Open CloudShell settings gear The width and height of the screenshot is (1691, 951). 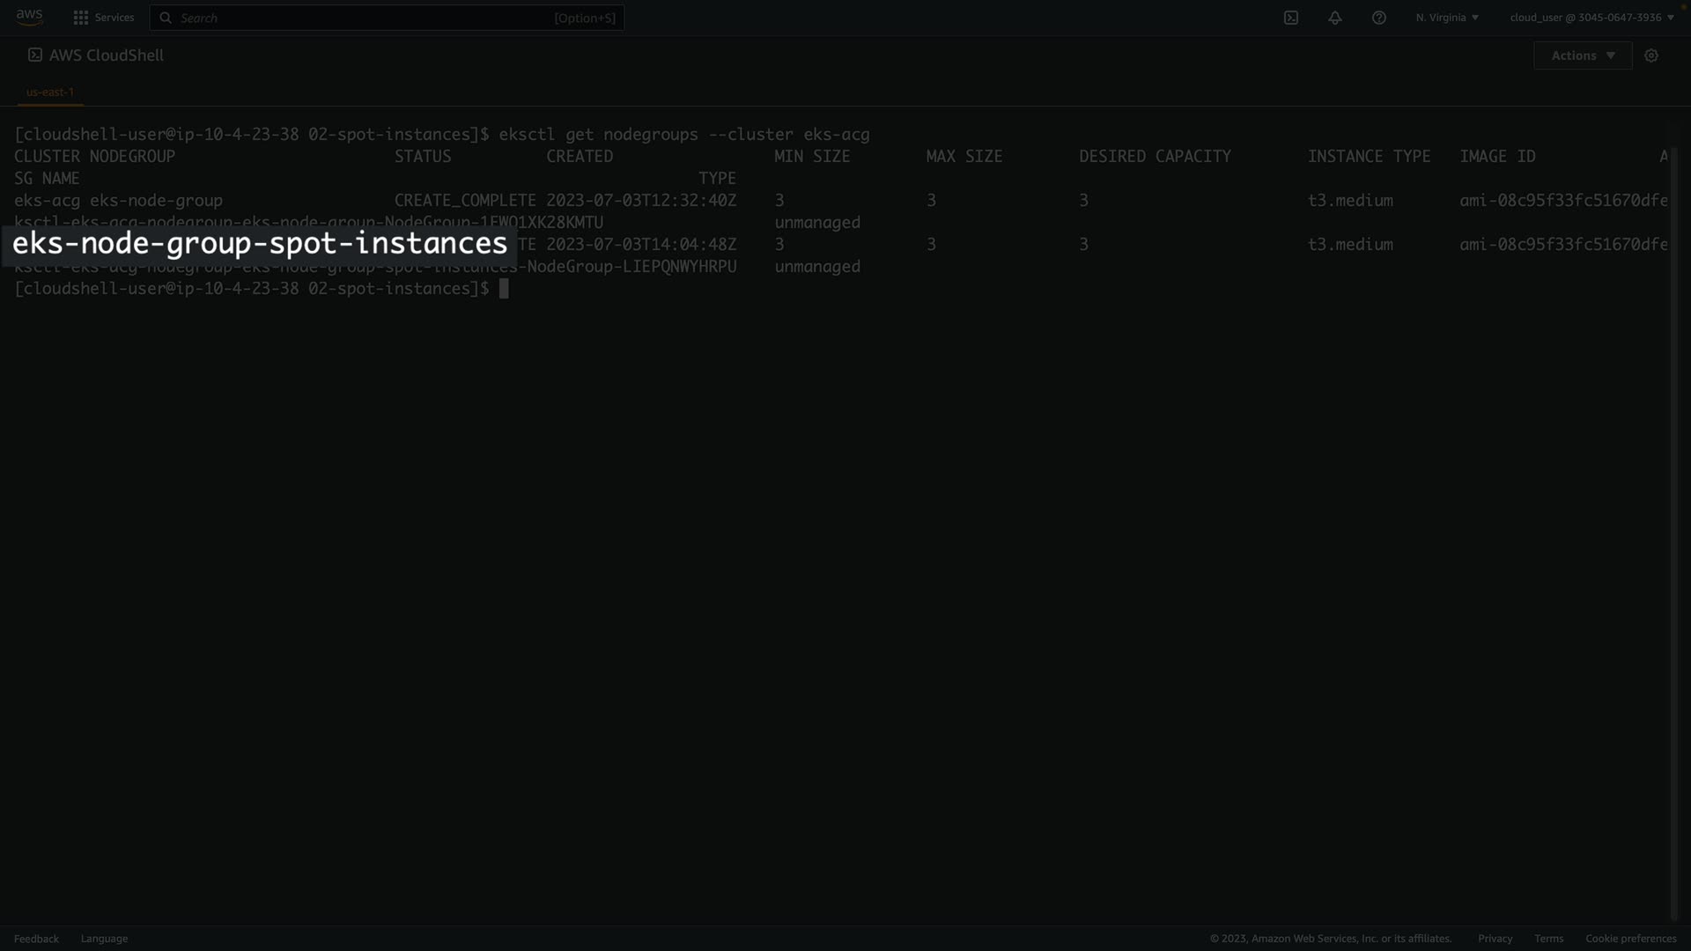1651,55
